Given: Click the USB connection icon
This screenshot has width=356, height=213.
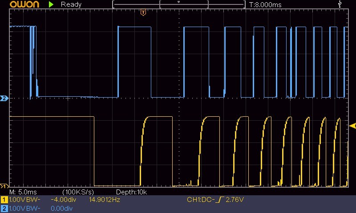Looking at the screenshot, I should point(340,4).
